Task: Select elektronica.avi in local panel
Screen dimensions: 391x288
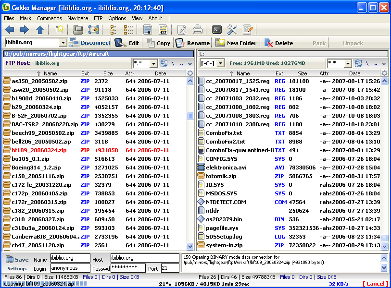Action: [289, 168]
